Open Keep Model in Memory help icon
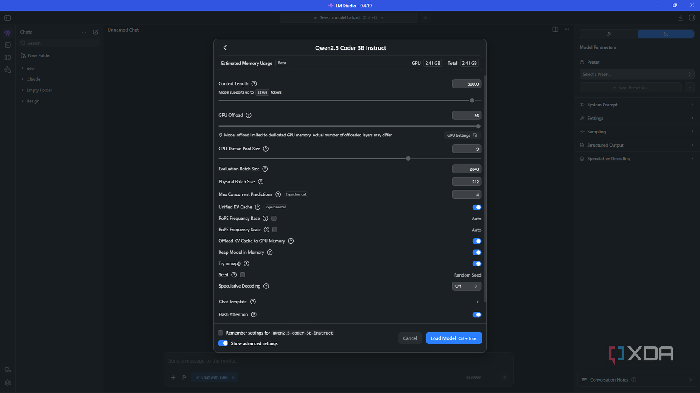 (269, 252)
